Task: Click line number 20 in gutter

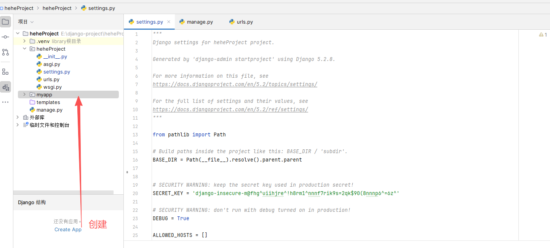Action: tap(135, 193)
